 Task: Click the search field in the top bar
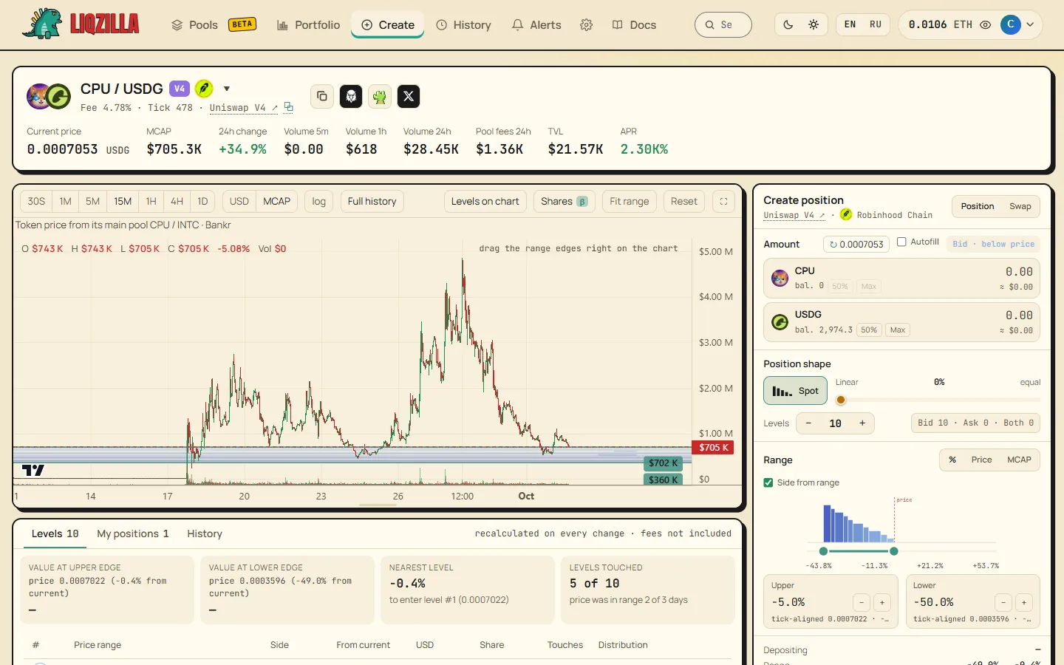[723, 25]
